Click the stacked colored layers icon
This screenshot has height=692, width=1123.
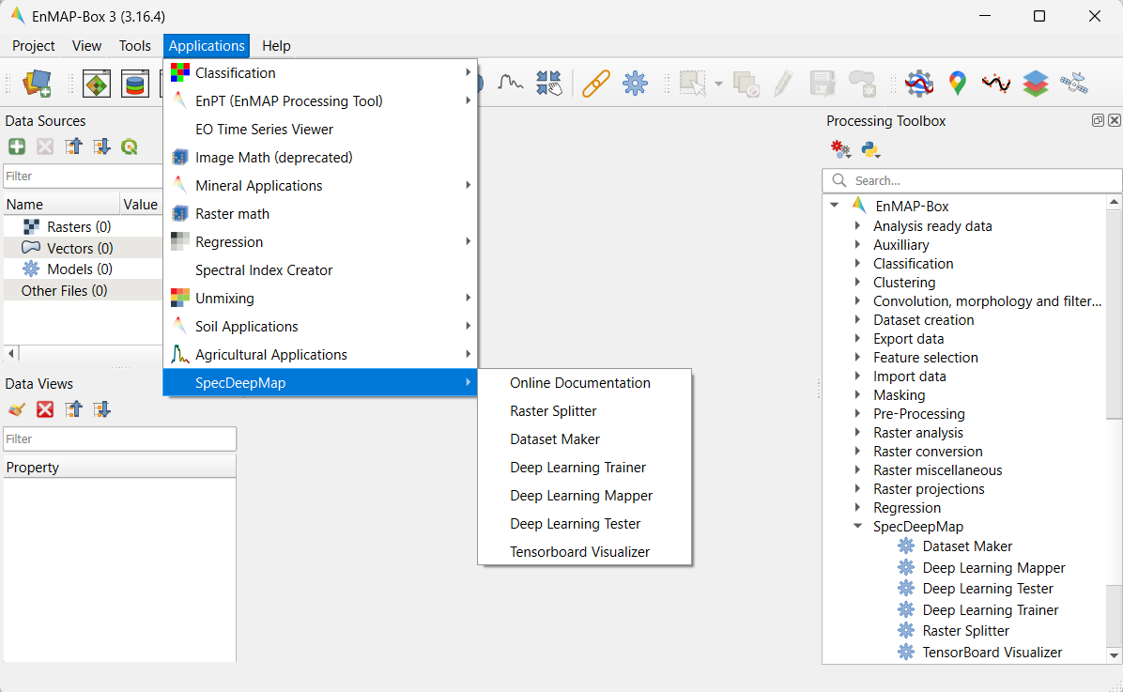tap(1035, 84)
